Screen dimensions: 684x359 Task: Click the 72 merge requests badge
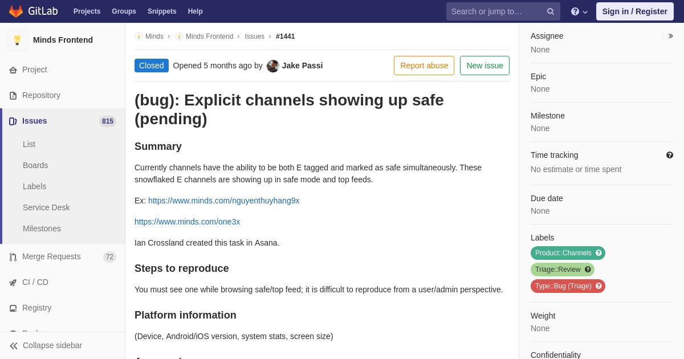pyautogui.click(x=109, y=257)
